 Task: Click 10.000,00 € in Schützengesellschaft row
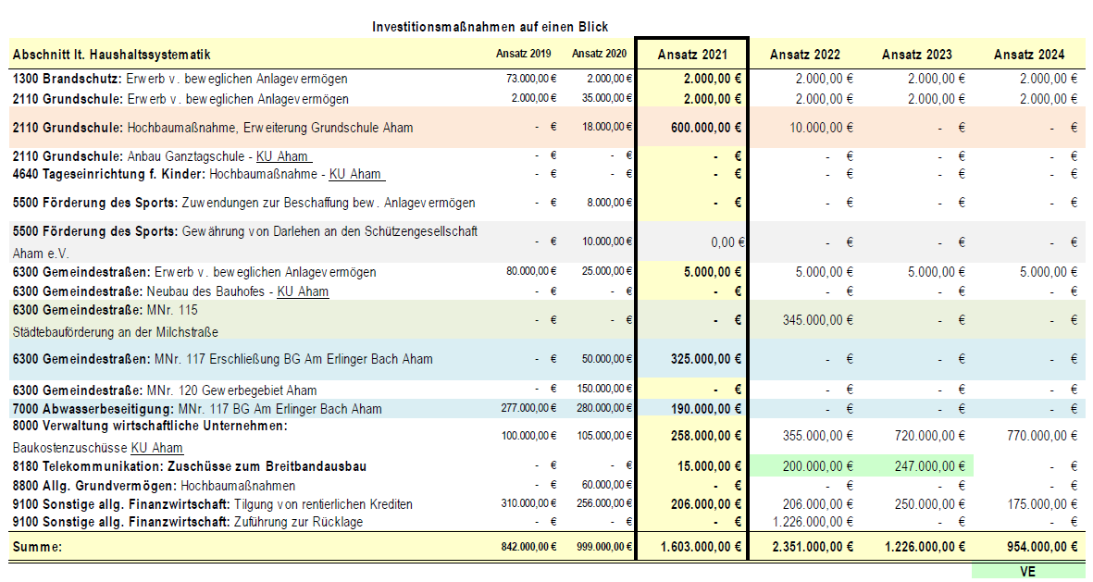coord(606,241)
